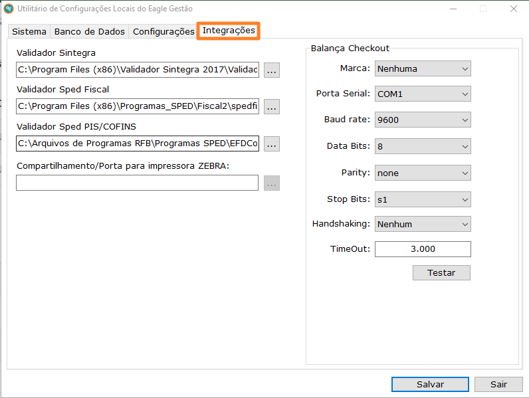Click the Sair button
Image resolution: width=529 pixels, height=398 pixels.
[x=498, y=384]
